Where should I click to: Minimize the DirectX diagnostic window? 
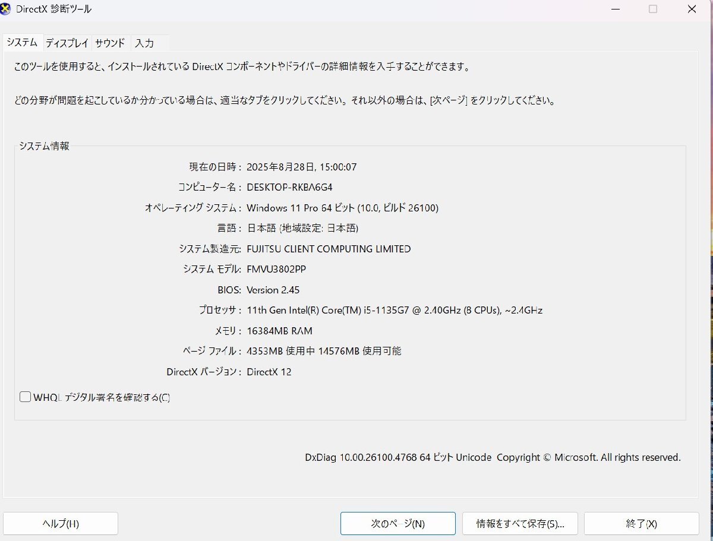pyautogui.click(x=615, y=9)
